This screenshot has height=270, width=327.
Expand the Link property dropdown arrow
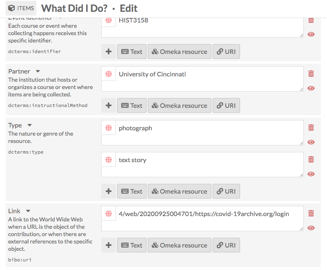pyautogui.click(x=28, y=211)
